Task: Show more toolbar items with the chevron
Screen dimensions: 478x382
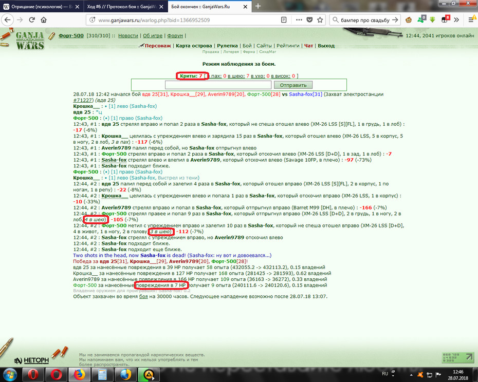Action: pyautogui.click(x=456, y=20)
